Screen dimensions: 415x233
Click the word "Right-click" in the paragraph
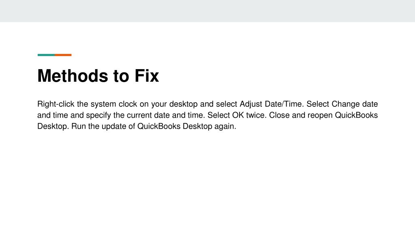pyautogui.click(x=56, y=104)
